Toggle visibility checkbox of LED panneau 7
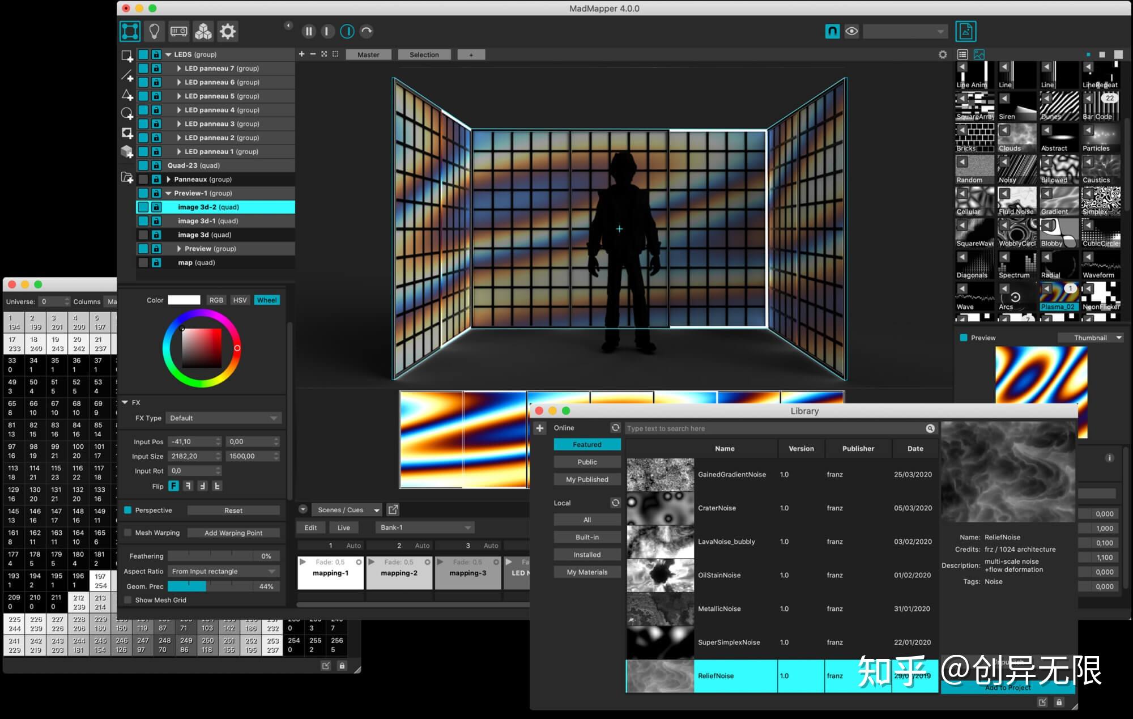1133x719 pixels. (x=143, y=68)
